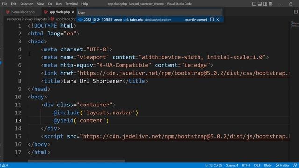
Task: Open the feedback icon in status bar
Action: click(295, 165)
